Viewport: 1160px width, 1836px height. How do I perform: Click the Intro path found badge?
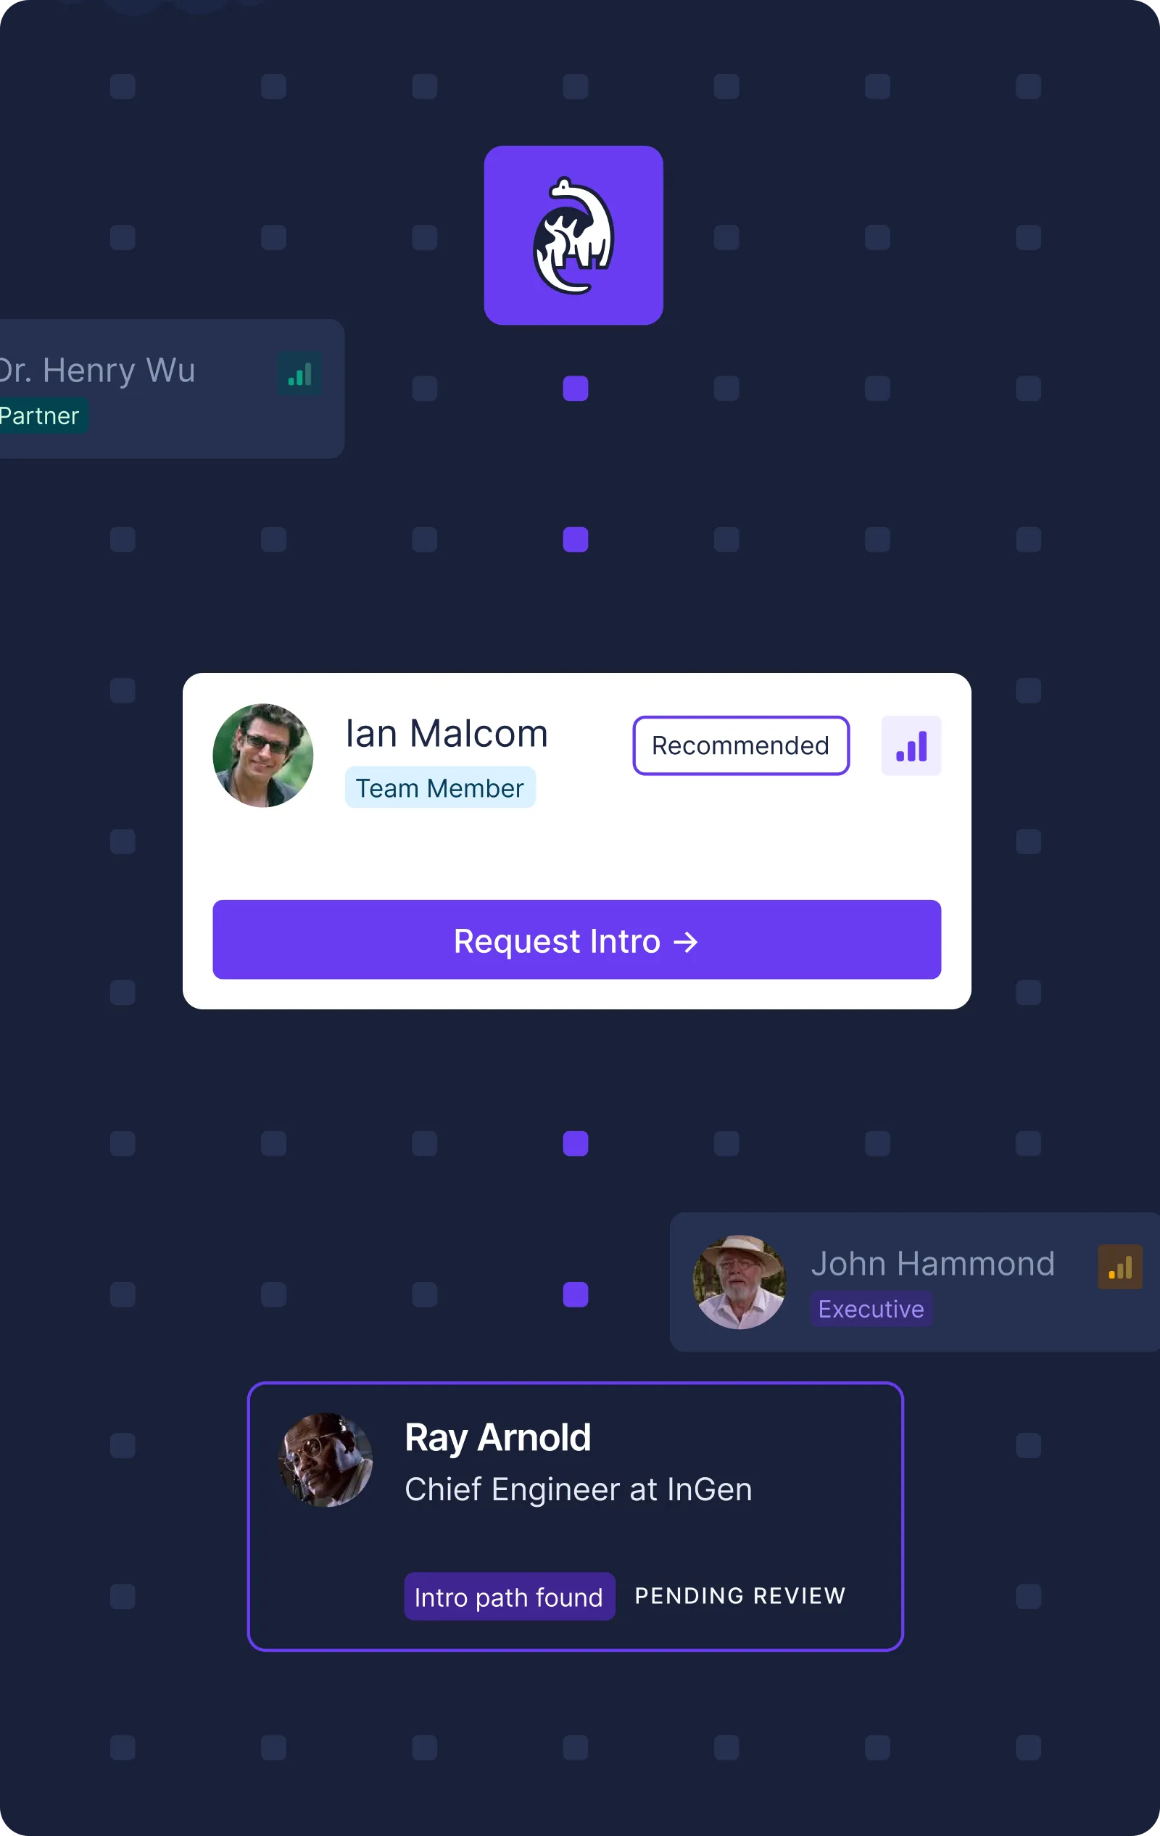pos(509,1596)
